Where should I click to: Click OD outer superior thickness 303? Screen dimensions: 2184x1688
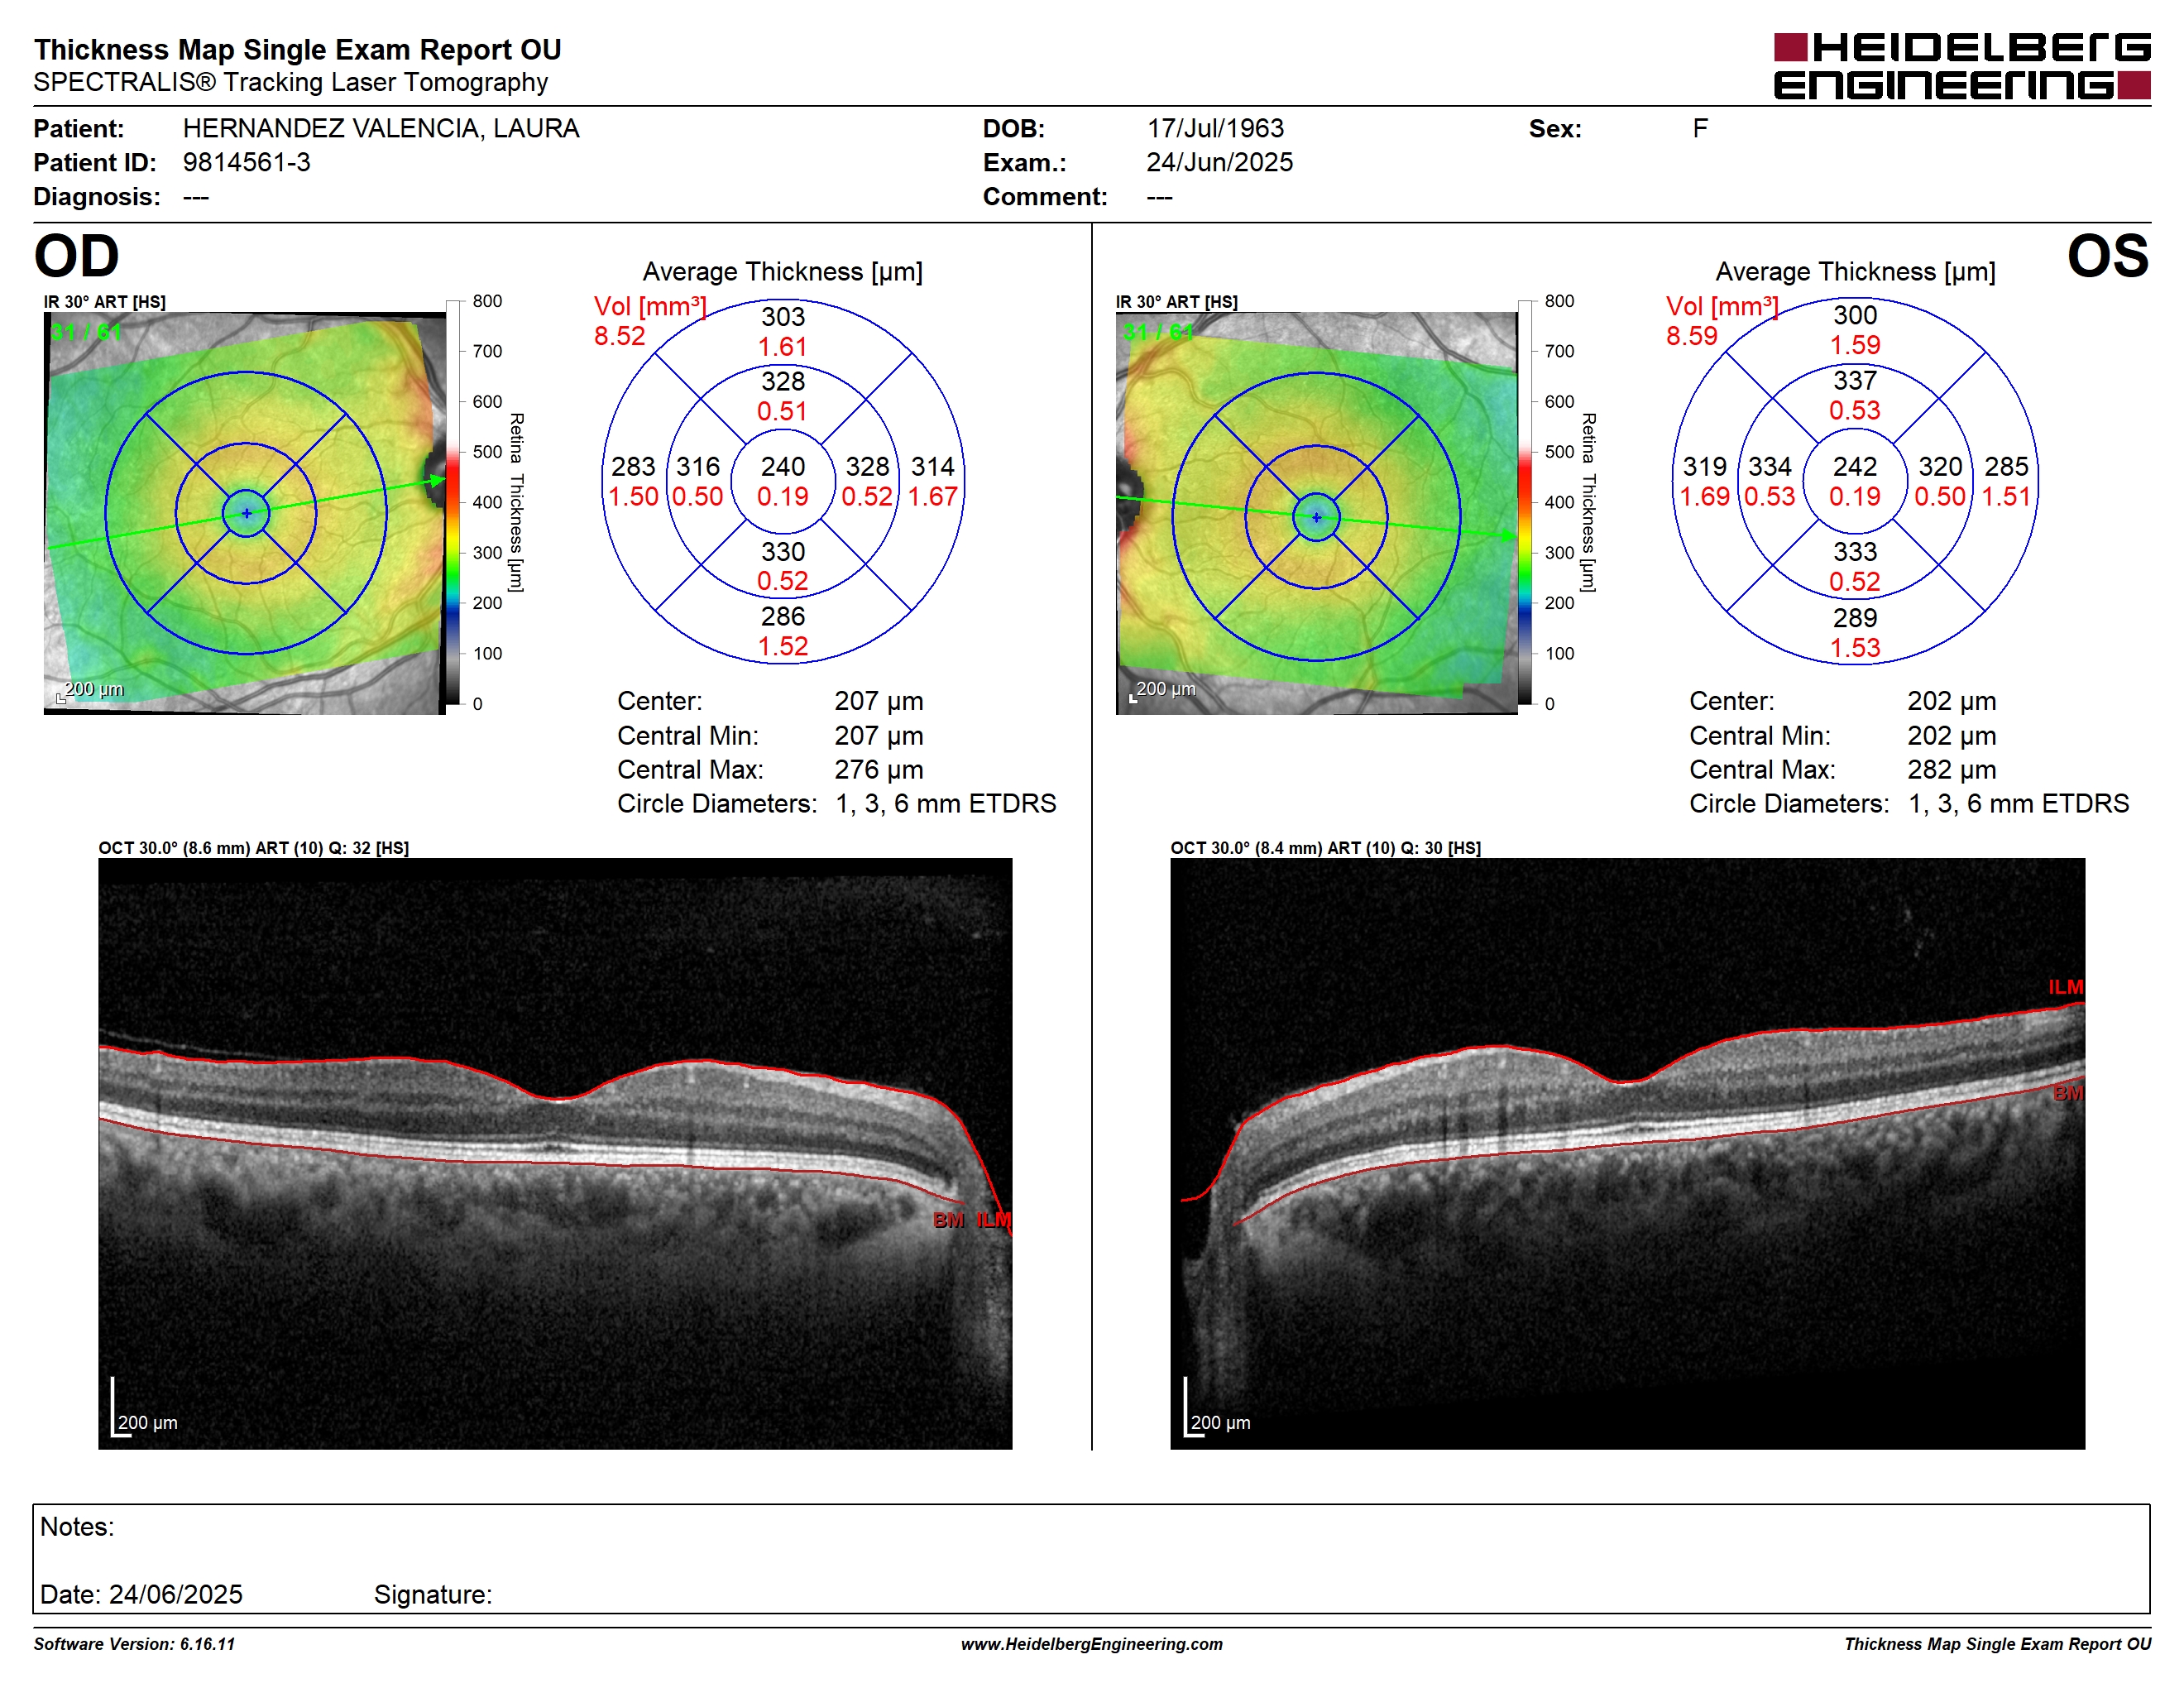coord(783,317)
